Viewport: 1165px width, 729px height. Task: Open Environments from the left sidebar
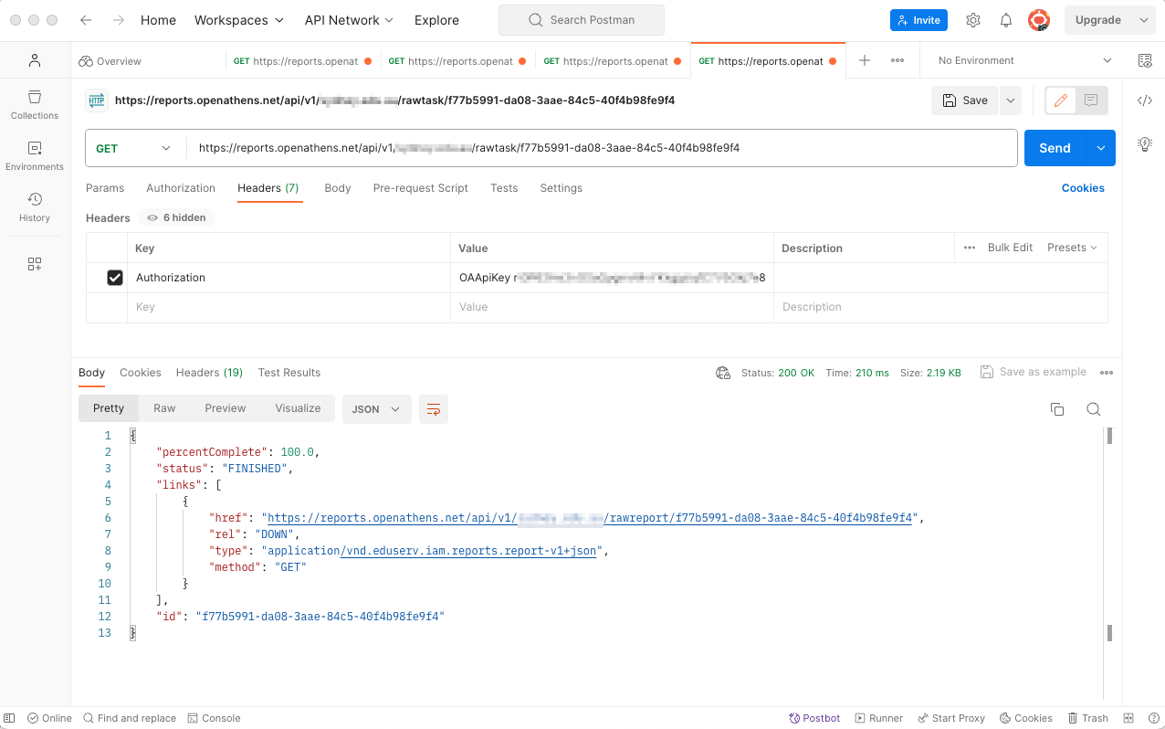[x=34, y=154]
